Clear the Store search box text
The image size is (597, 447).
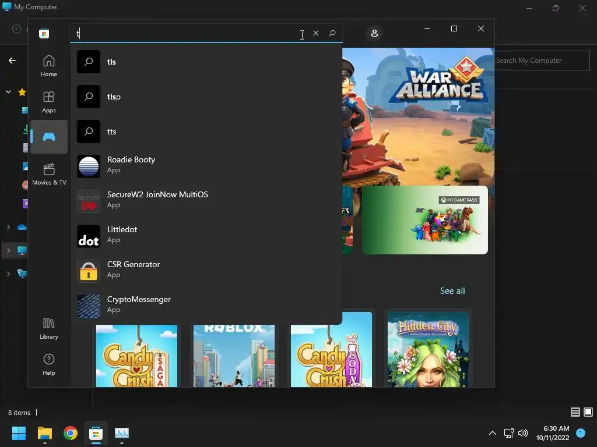(315, 33)
